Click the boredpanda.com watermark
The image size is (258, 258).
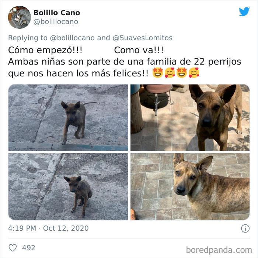[219, 250]
